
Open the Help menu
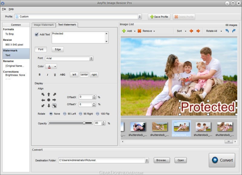pyautogui.click(x=11, y=9)
